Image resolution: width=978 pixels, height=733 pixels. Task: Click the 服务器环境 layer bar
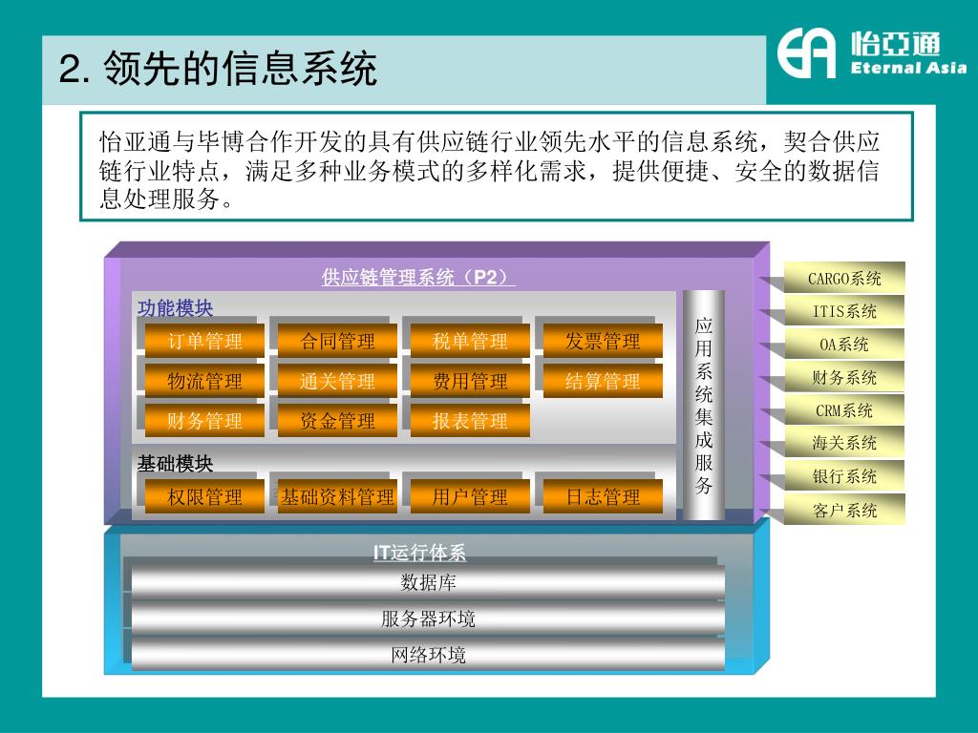click(428, 618)
